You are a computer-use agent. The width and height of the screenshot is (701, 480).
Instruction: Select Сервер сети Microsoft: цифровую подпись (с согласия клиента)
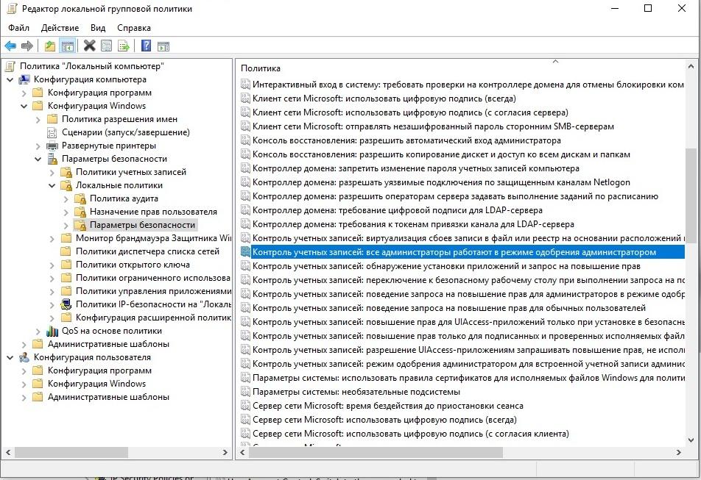point(410,434)
